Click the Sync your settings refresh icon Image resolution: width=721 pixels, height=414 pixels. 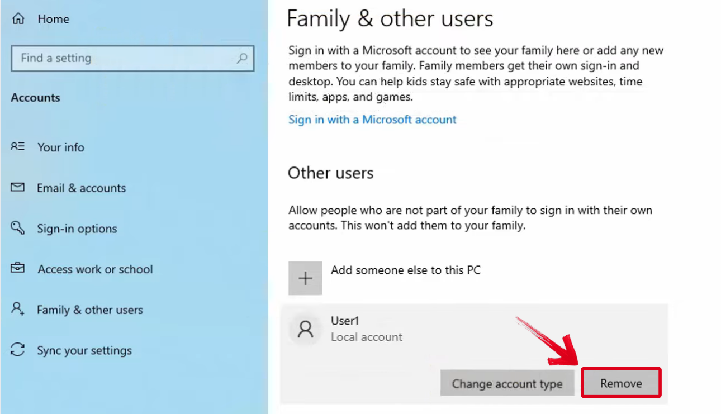tap(17, 350)
